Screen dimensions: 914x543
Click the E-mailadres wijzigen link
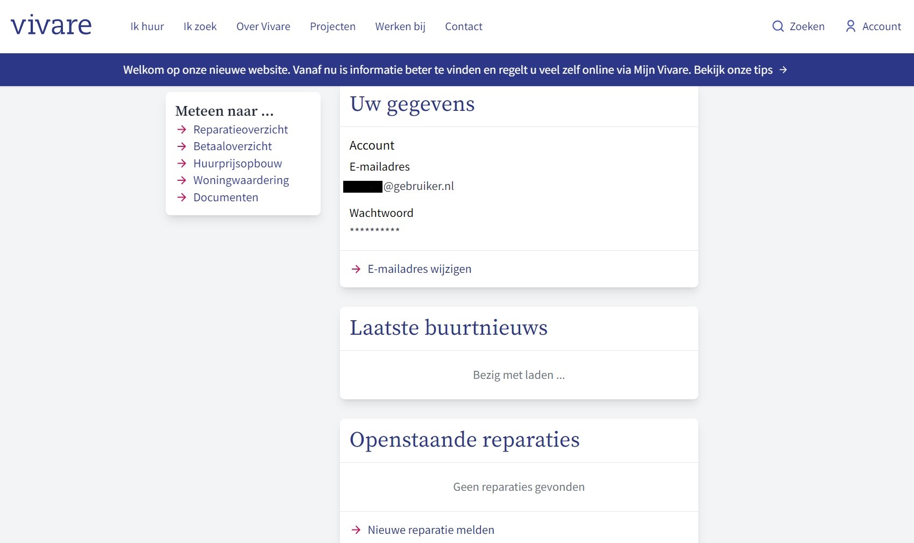coord(419,269)
